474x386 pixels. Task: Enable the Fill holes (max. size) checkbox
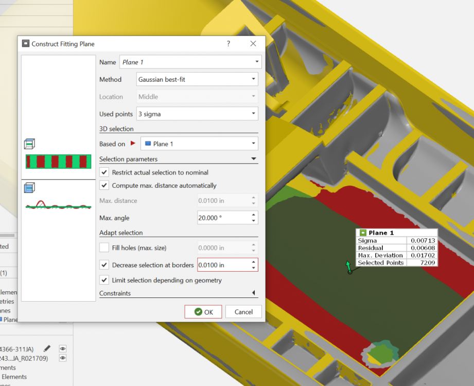tap(104, 248)
